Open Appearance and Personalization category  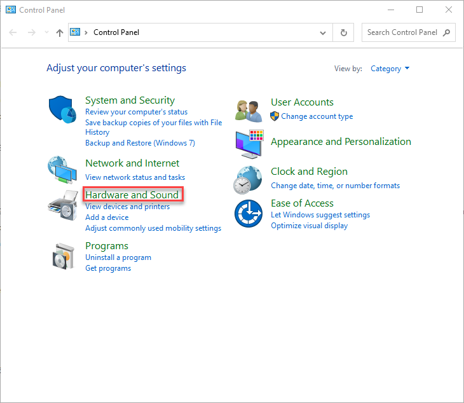pos(341,142)
